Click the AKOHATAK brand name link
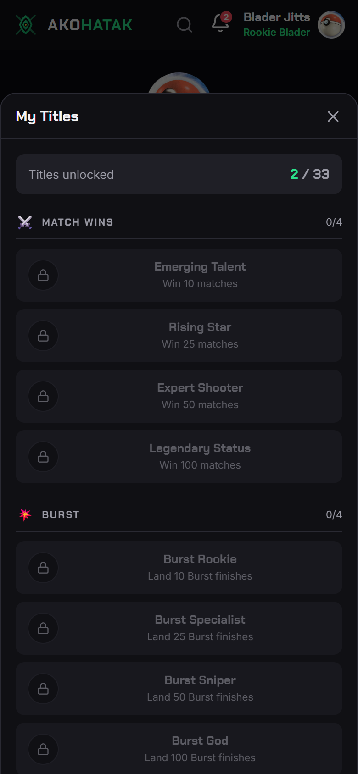 pyautogui.click(x=90, y=25)
